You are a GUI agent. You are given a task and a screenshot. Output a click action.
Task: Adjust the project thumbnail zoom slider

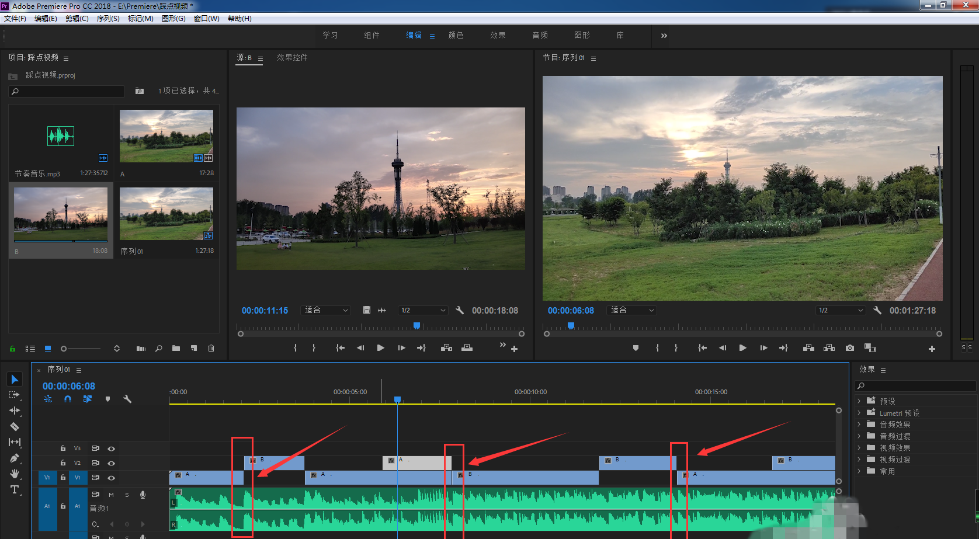64,349
